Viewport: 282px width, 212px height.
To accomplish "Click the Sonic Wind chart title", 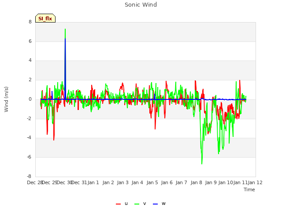I will coord(141,5).
